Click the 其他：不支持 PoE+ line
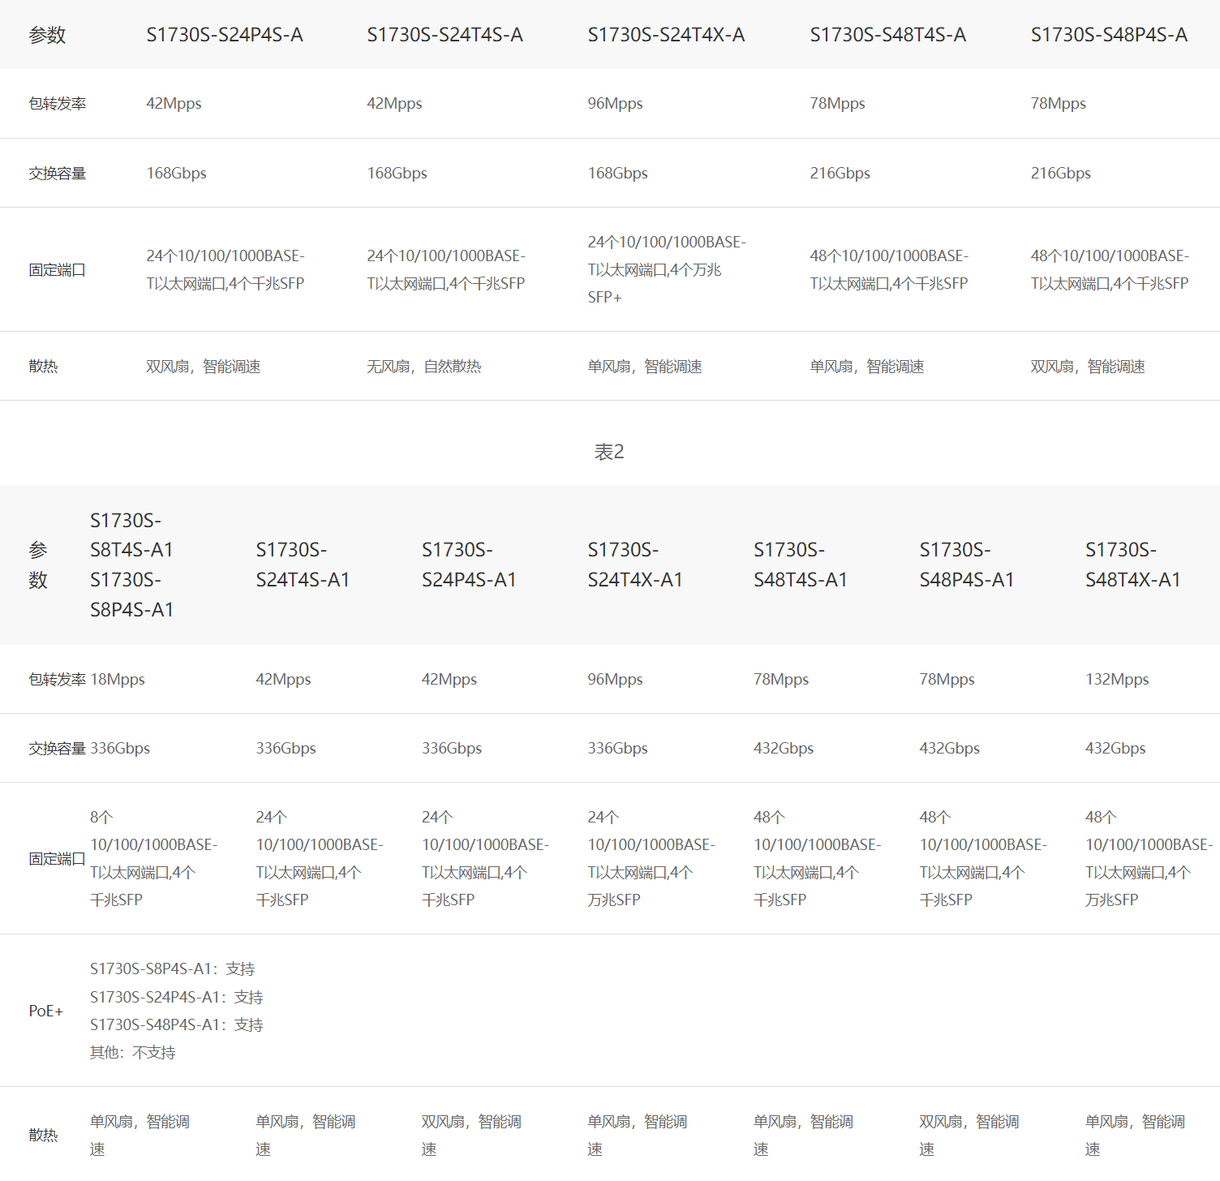Image resolution: width=1220 pixels, height=1181 pixels. pyautogui.click(x=133, y=1053)
